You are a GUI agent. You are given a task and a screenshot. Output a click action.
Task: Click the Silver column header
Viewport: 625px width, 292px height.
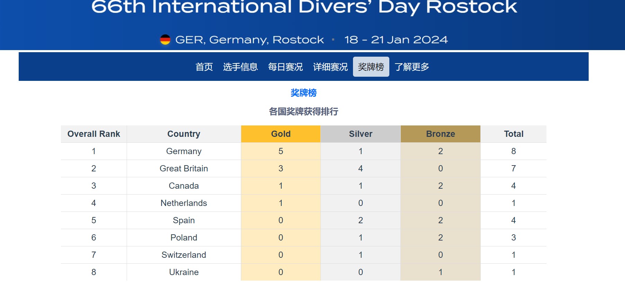coord(360,134)
